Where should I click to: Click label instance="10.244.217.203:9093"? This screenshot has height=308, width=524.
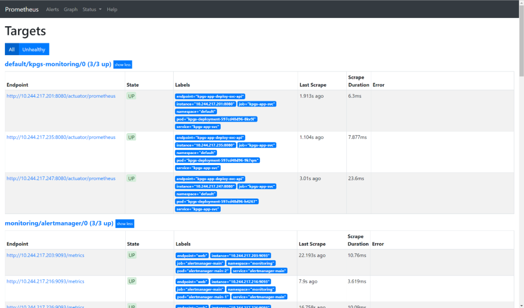[x=241, y=256]
